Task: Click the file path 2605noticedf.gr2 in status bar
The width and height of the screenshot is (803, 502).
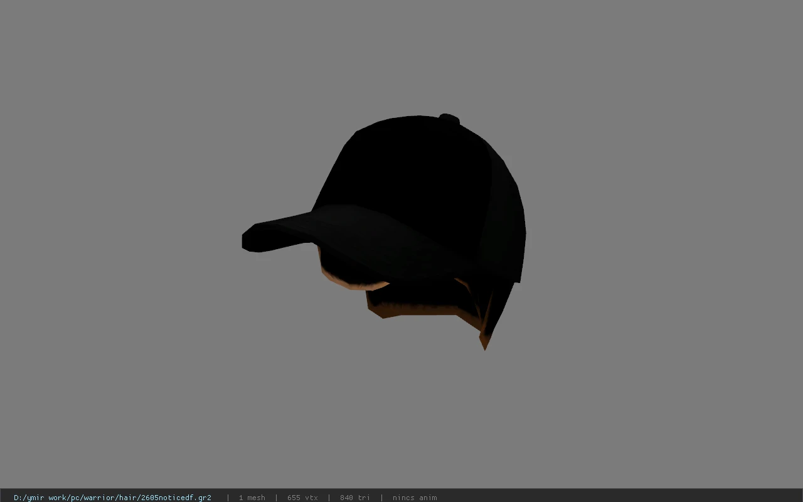Action: click(x=112, y=498)
